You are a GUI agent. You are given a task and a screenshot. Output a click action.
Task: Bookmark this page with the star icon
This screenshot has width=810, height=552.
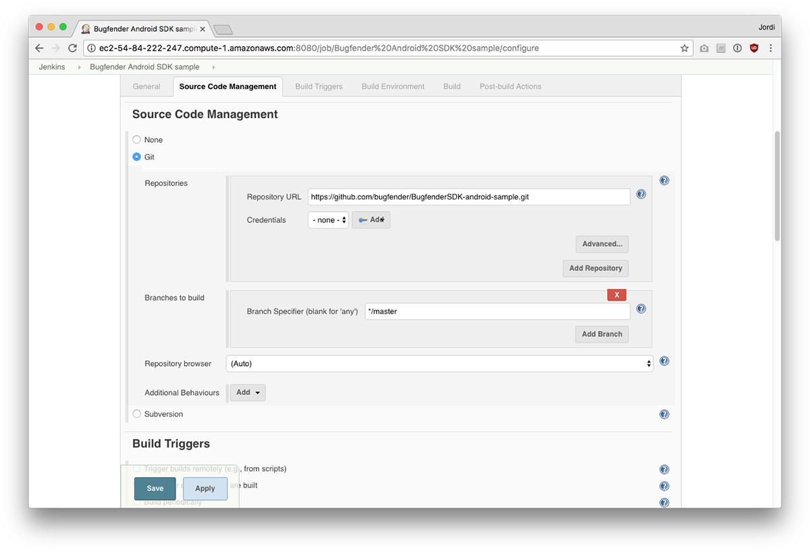point(684,49)
